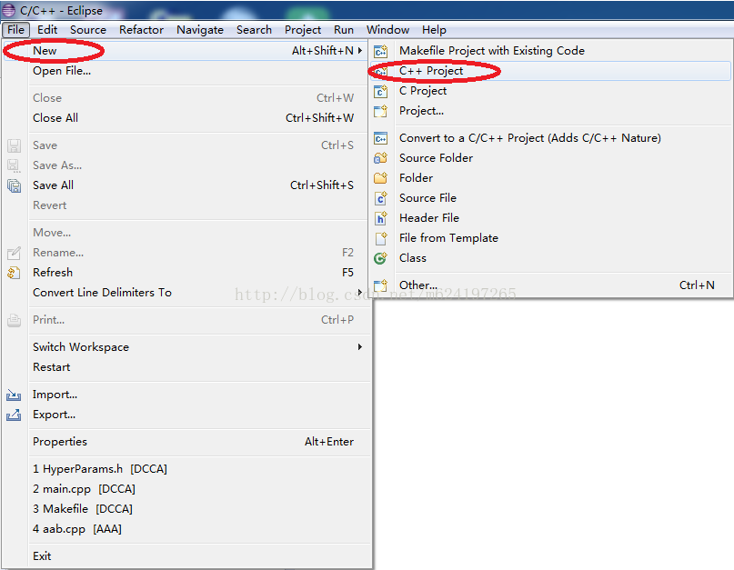Select Convert to a C/C++ Project entry
Image resolution: width=734 pixels, height=570 pixels.
tap(550, 138)
